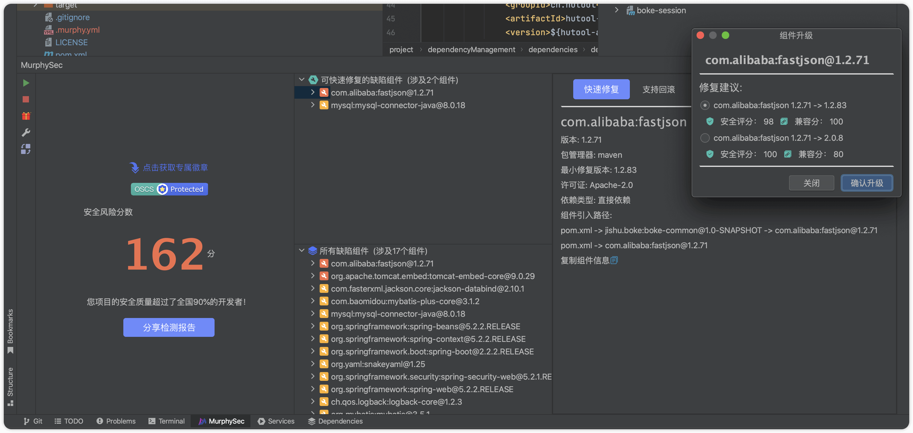Click 分享检测报告 share report button
The height and width of the screenshot is (433, 913).
coord(169,327)
